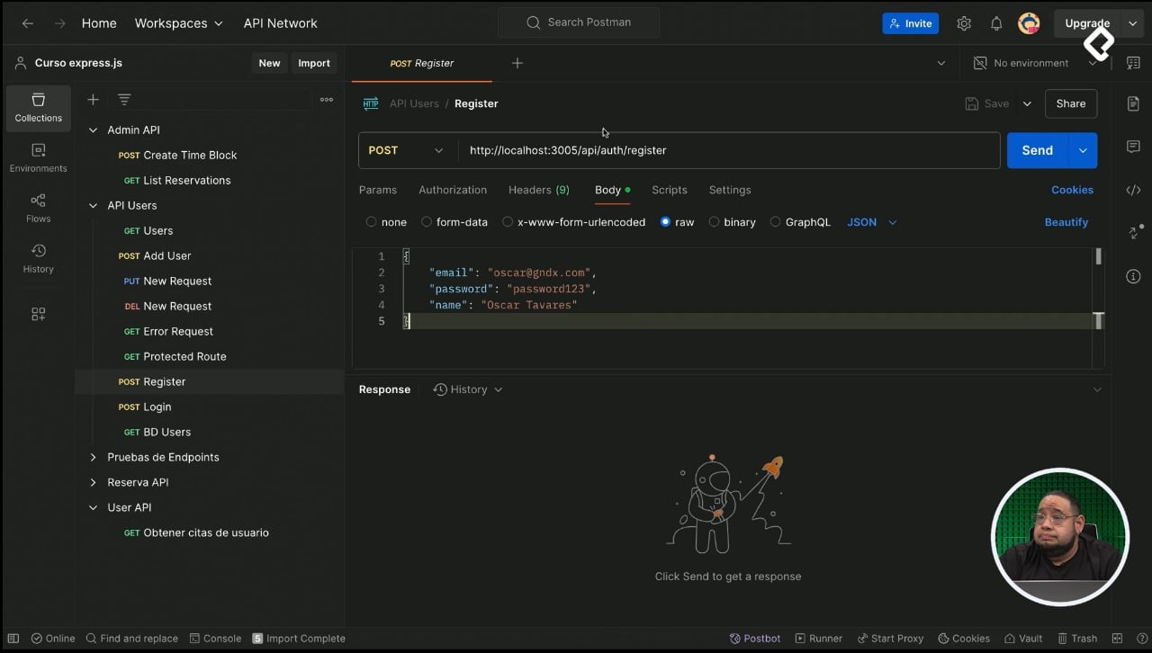Open the Protected Route request

coord(184,357)
